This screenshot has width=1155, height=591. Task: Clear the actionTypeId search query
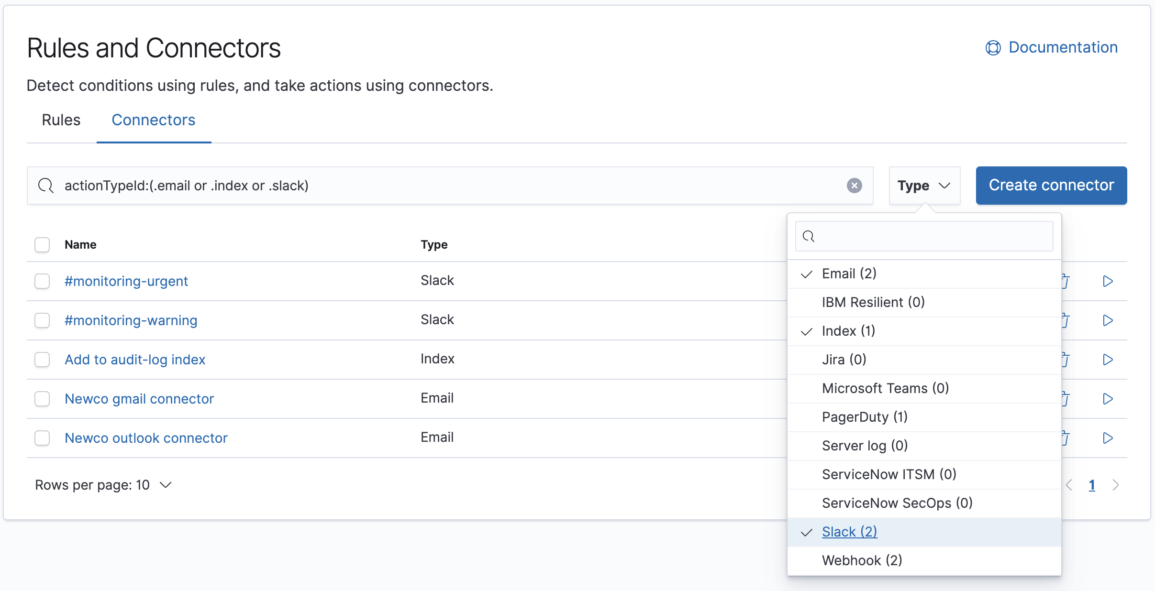click(x=855, y=186)
